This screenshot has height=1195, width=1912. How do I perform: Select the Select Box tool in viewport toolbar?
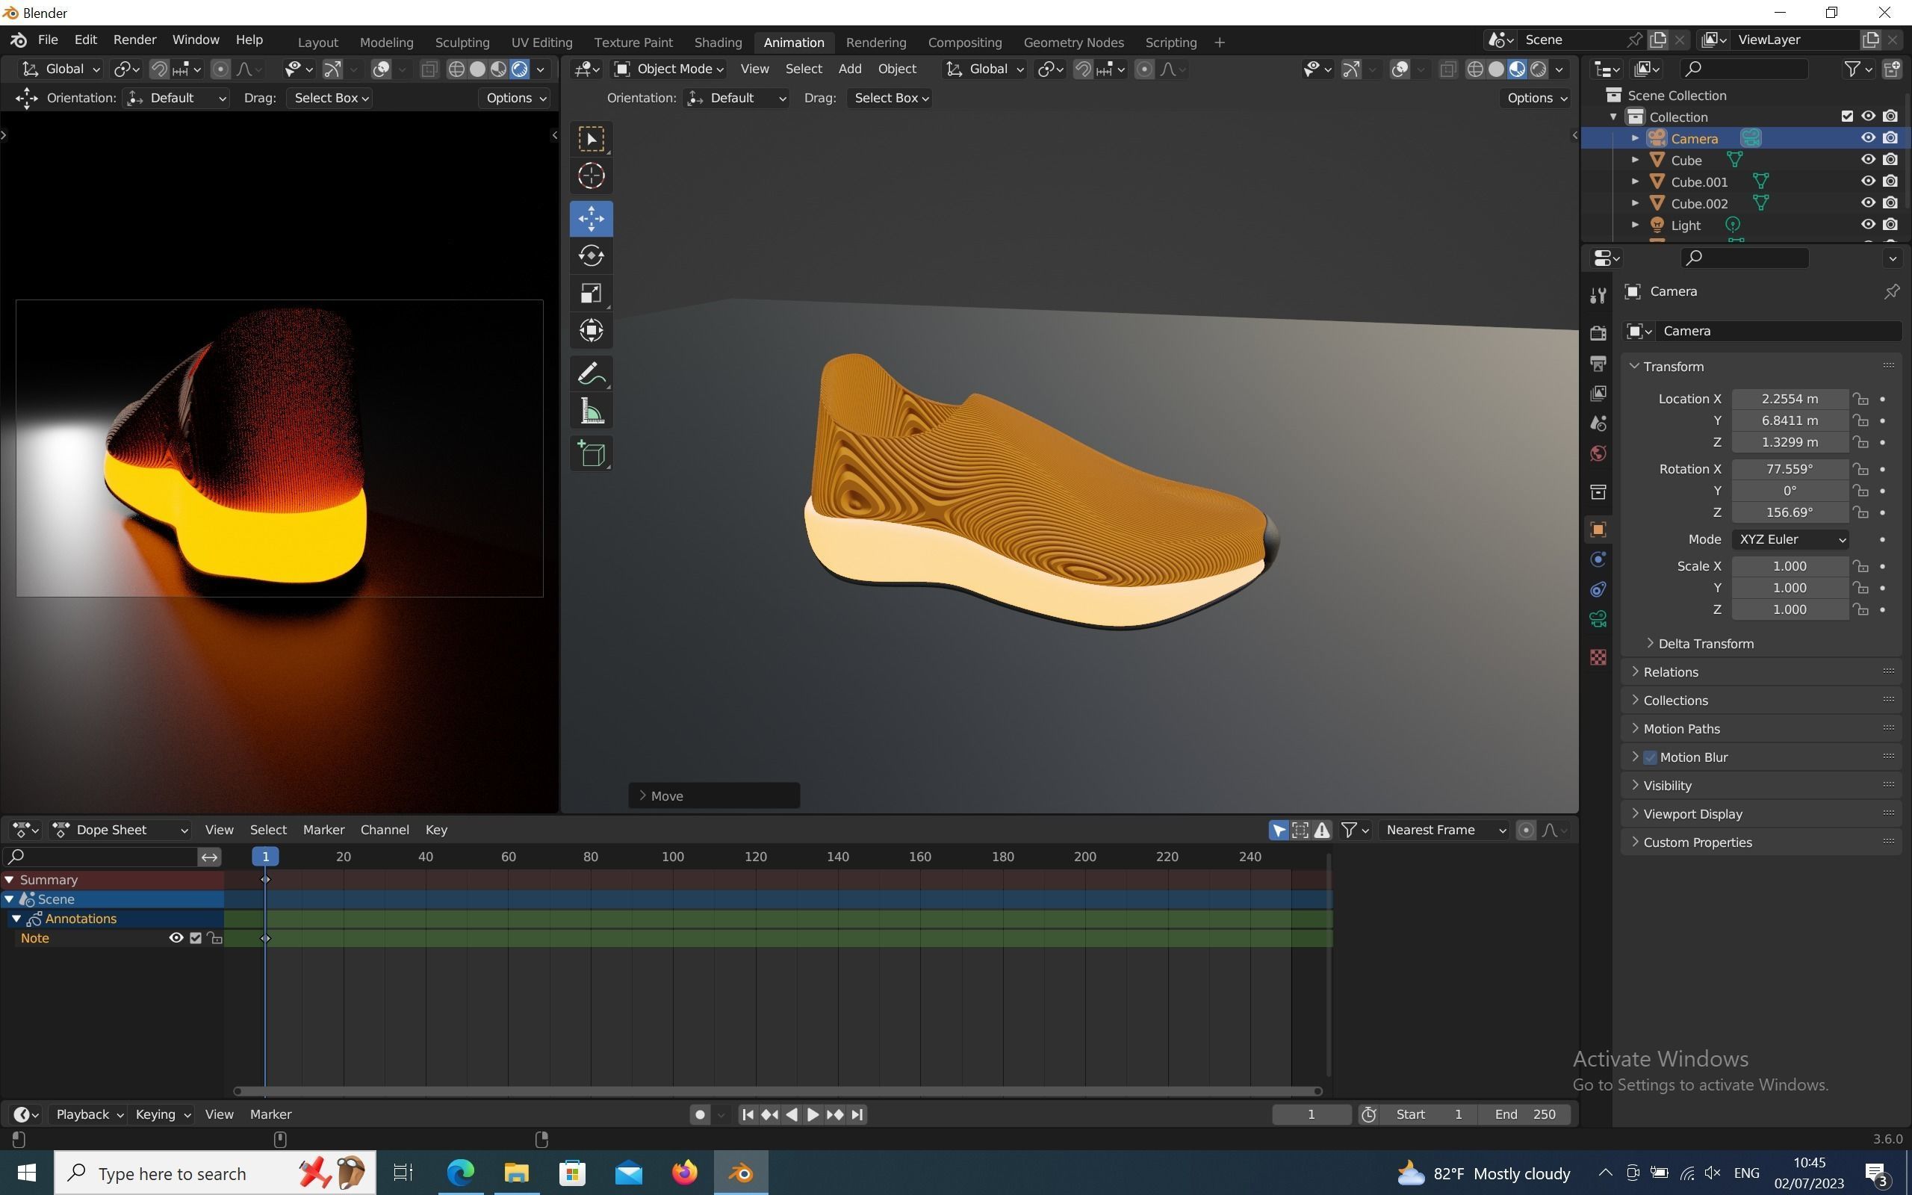coord(591,140)
